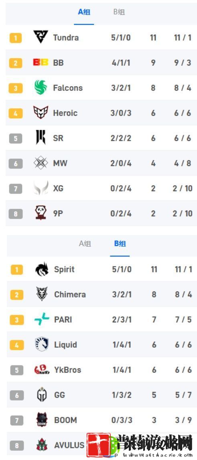Image resolution: width=197 pixels, height=460 pixels.
Task: Click the Spirit dragon logo
Action: [42, 269]
